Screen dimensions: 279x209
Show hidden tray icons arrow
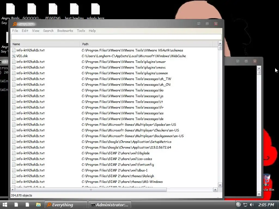click(x=238, y=205)
